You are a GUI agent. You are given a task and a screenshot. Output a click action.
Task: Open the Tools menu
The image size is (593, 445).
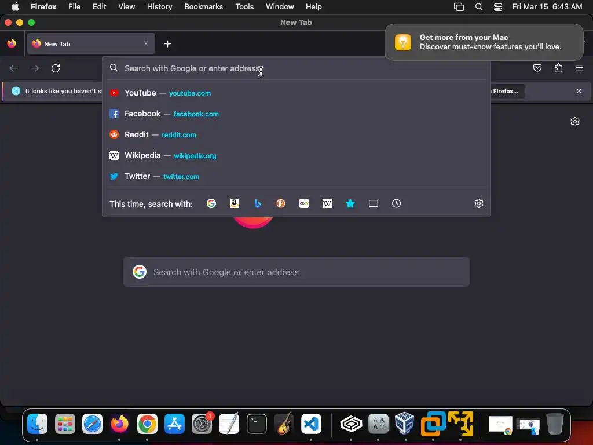click(x=244, y=6)
